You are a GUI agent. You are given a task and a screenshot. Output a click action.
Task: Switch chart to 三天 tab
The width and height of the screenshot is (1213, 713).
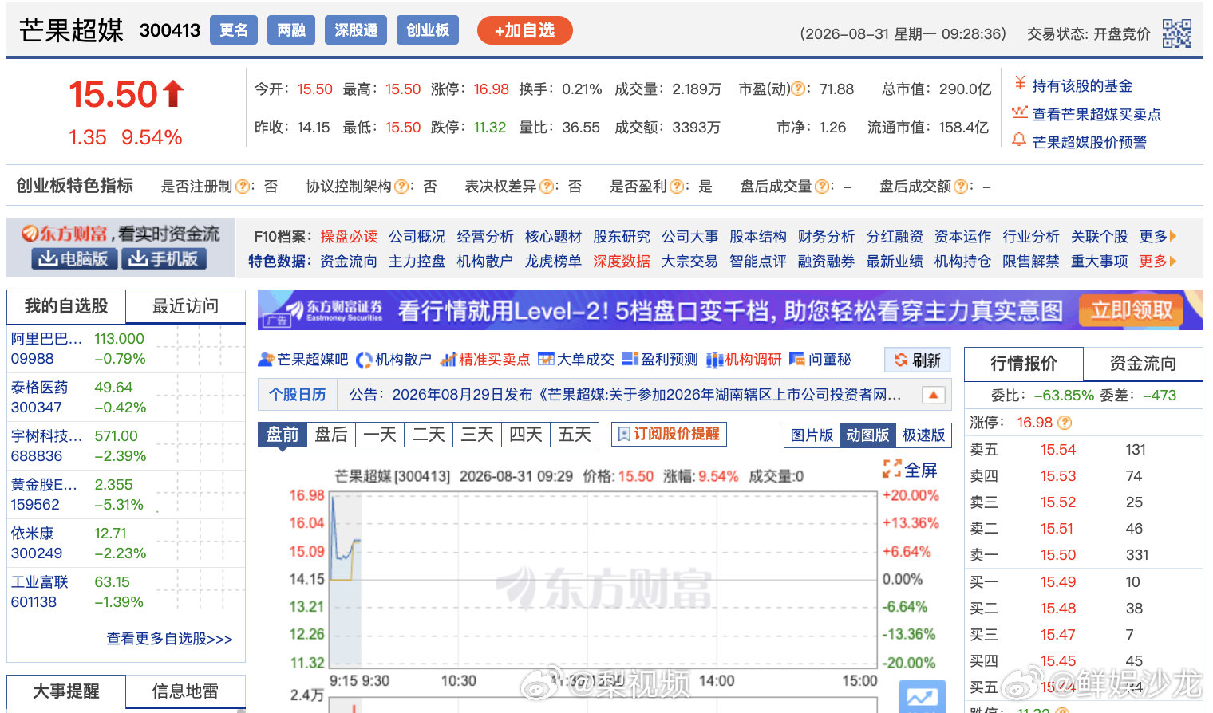click(x=476, y=435)
